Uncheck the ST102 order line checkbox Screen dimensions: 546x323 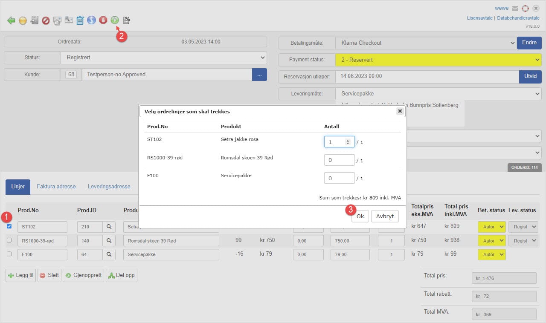9,226
